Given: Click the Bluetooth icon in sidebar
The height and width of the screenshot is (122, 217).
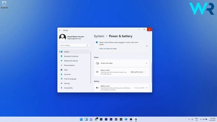Looking at the screenshot, I should pos(61,56).
